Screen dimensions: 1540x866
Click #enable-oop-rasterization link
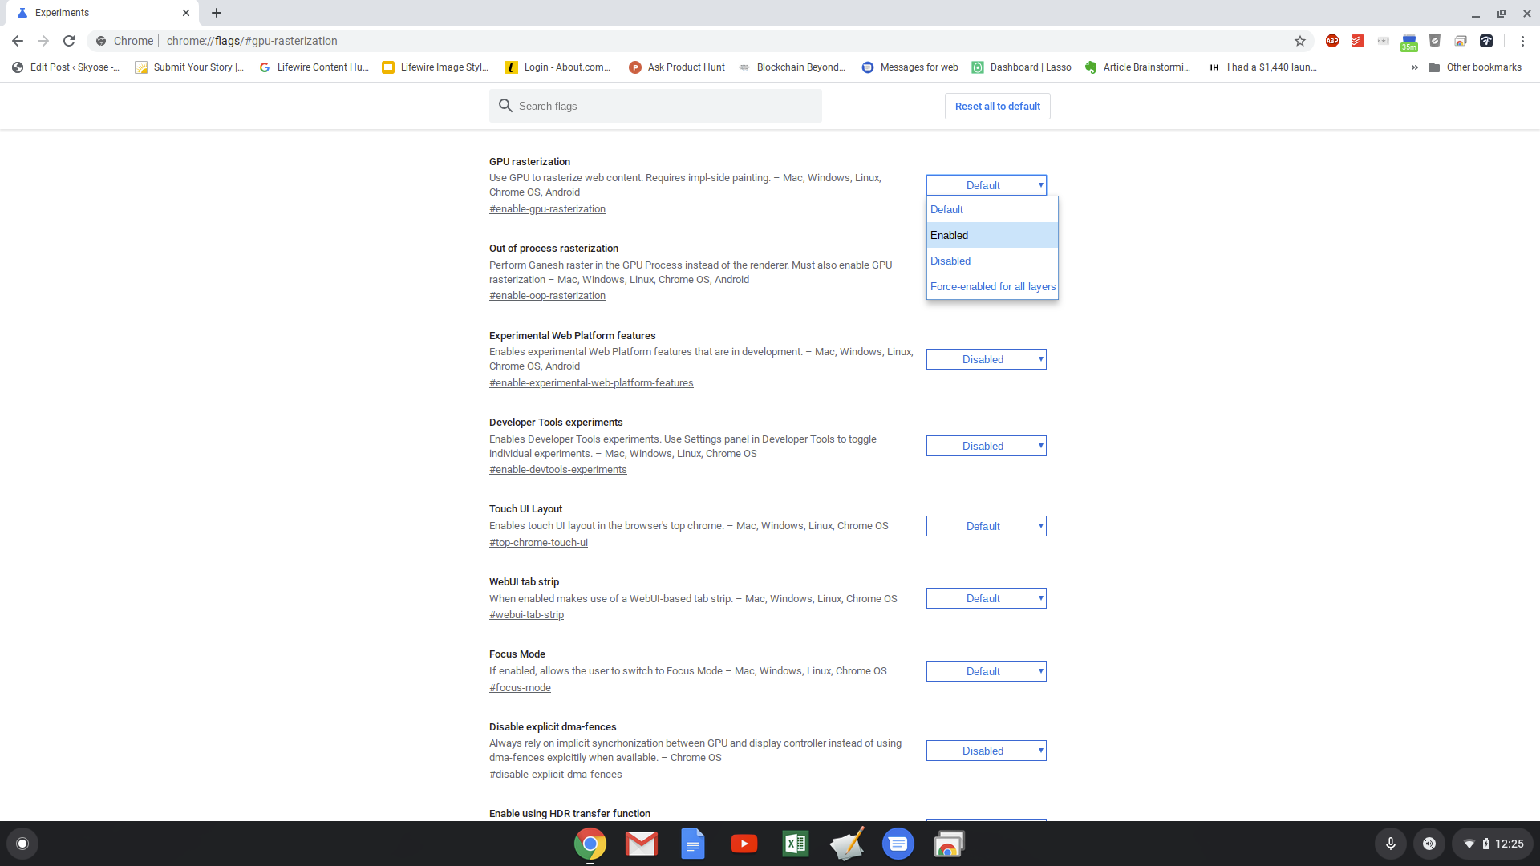(x=547, y=295)
